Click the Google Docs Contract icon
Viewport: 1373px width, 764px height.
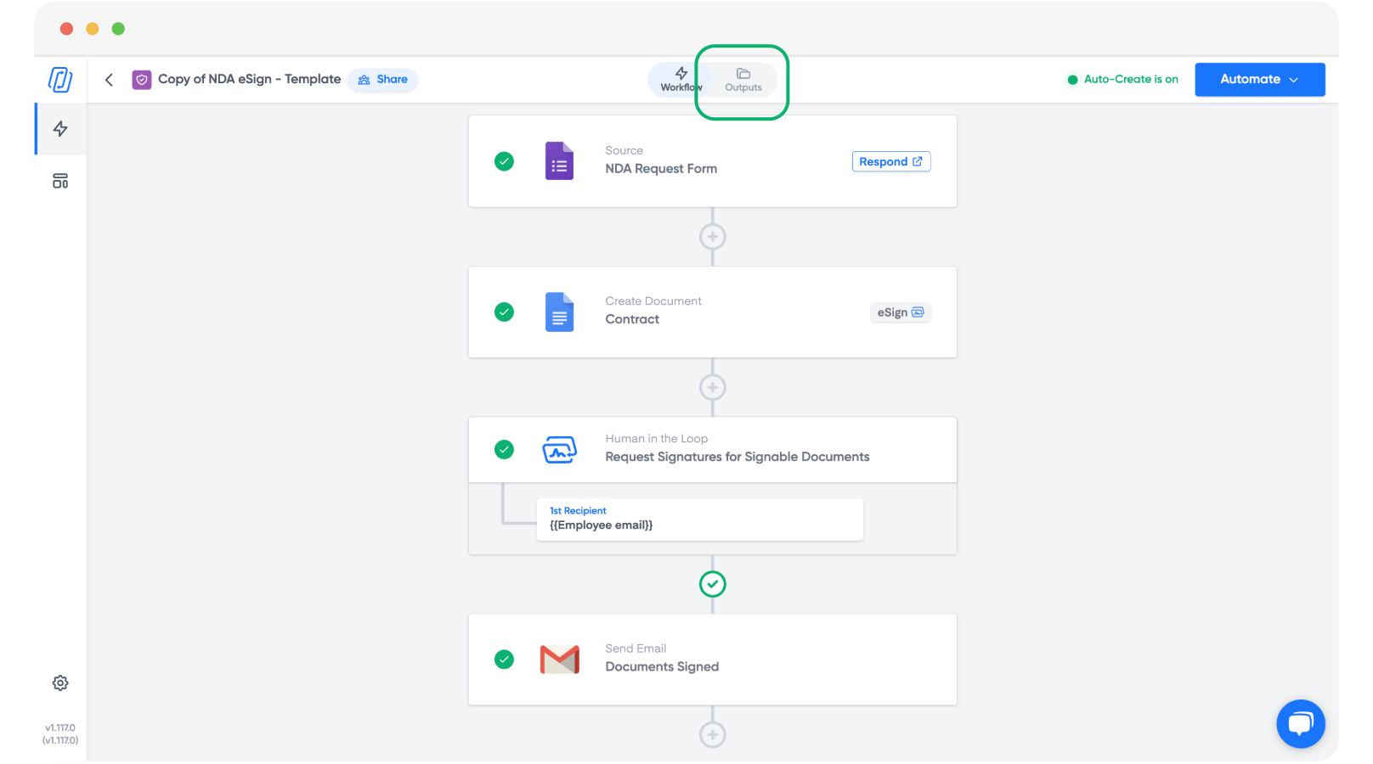pyautogui.click(x=559, y=312)
